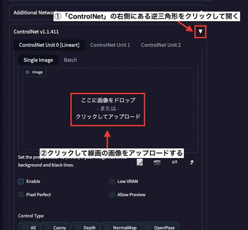Switch to the Batch tab
Image resolution: width=248 pixels, height=230 pixels.
70,60
